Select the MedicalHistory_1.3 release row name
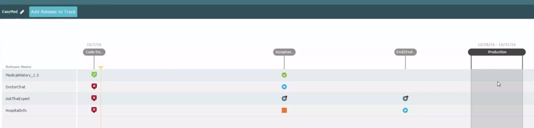The image size is (534, 128). point(22,75)
